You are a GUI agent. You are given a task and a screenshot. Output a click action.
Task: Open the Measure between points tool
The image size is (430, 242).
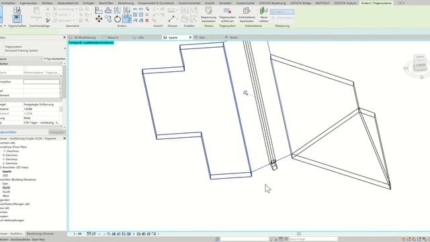171,19
